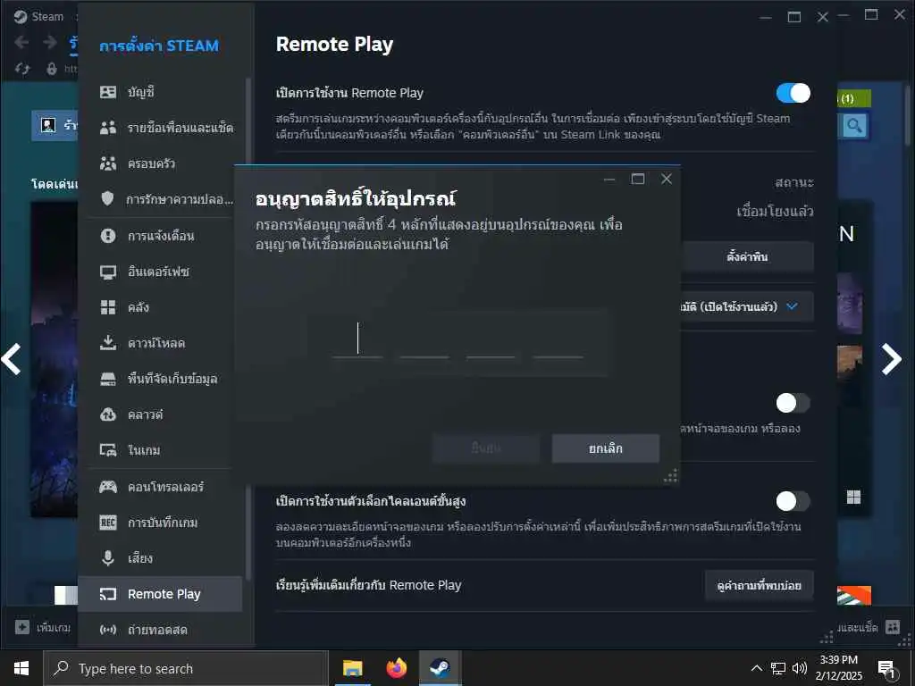
Task: Select the Remote Play settings tab
Action: [x=161, y=594]
